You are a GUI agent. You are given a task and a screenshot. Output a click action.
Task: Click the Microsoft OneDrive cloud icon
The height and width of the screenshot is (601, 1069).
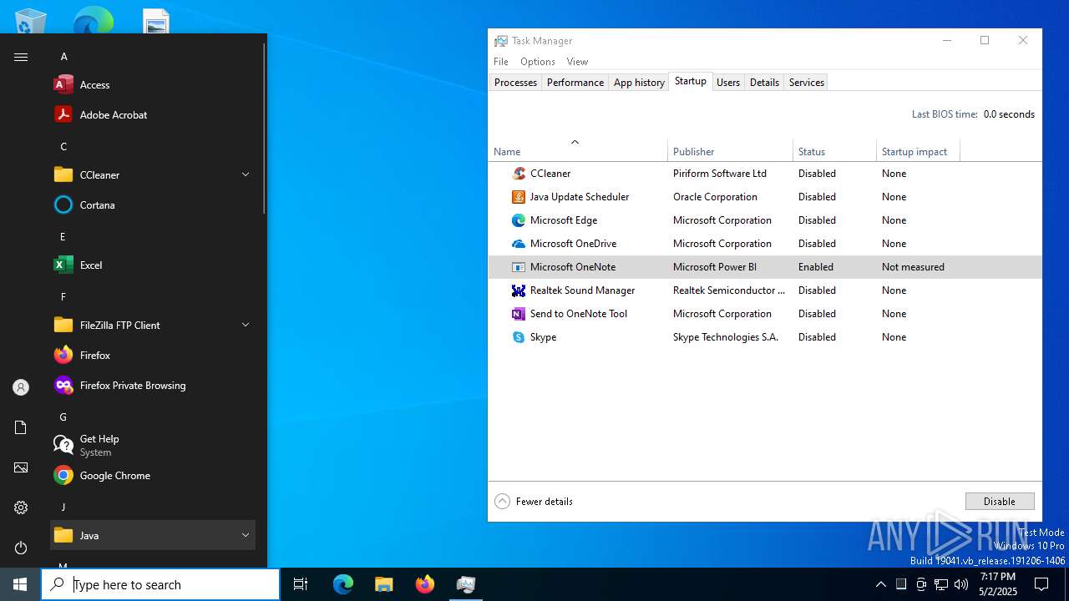519,244
